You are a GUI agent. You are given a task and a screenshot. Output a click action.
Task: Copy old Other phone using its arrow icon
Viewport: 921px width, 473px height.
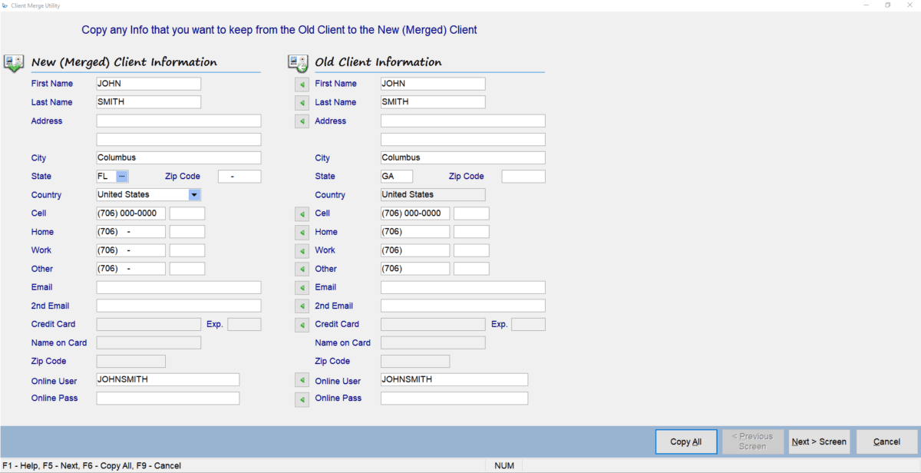[x=302, y=269]
